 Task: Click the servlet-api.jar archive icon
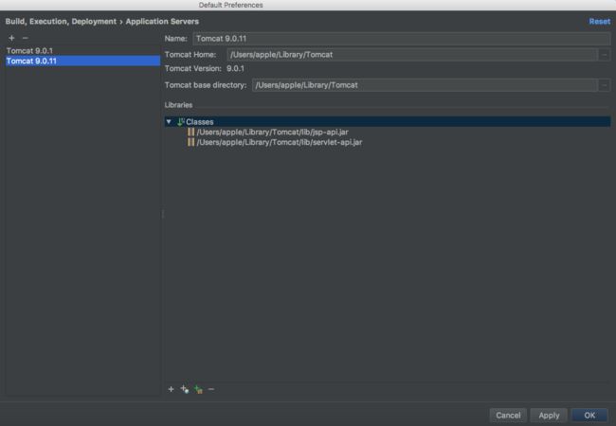[x=190, y=142]
